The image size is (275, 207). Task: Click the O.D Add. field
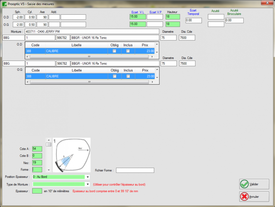tap(54, 17)
